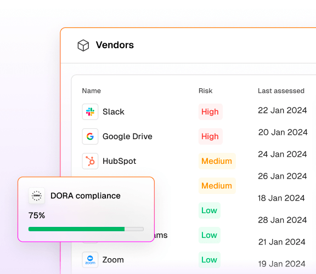The width and height of the screenshot is (316, 274).
Task: Click the Vendors cube icon
Action: coord(83,45)
